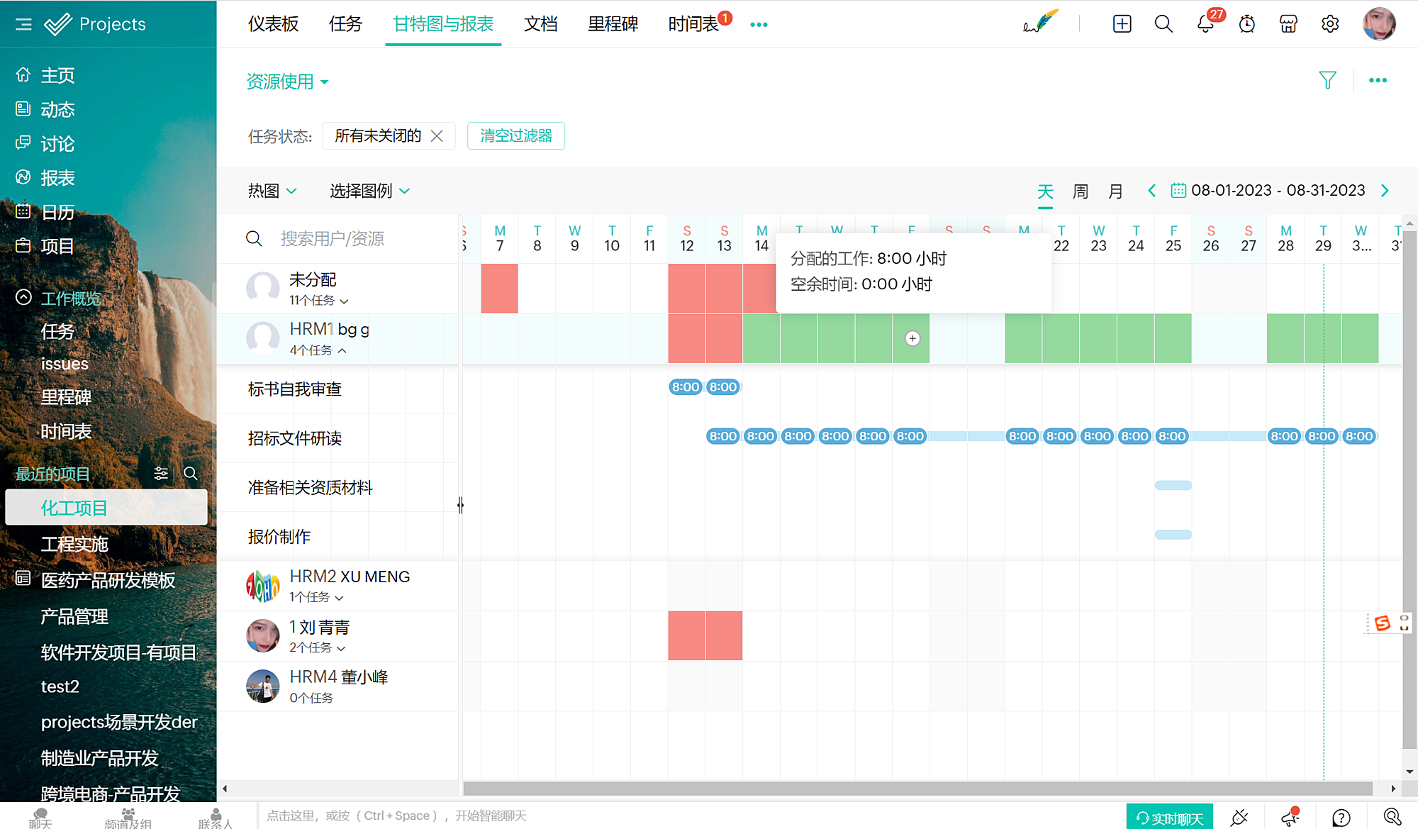Switch timeline to 月 view
This screenshot has height=829, width=1418.
point(1115,191)
